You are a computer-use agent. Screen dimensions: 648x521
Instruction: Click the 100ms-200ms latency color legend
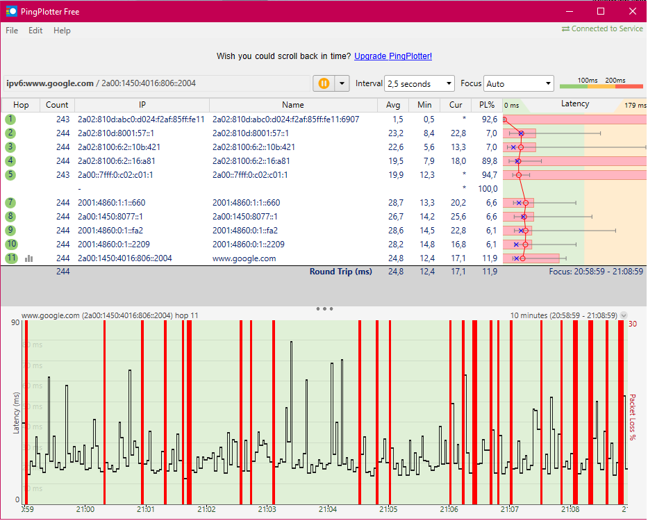(x=601, y=83)
